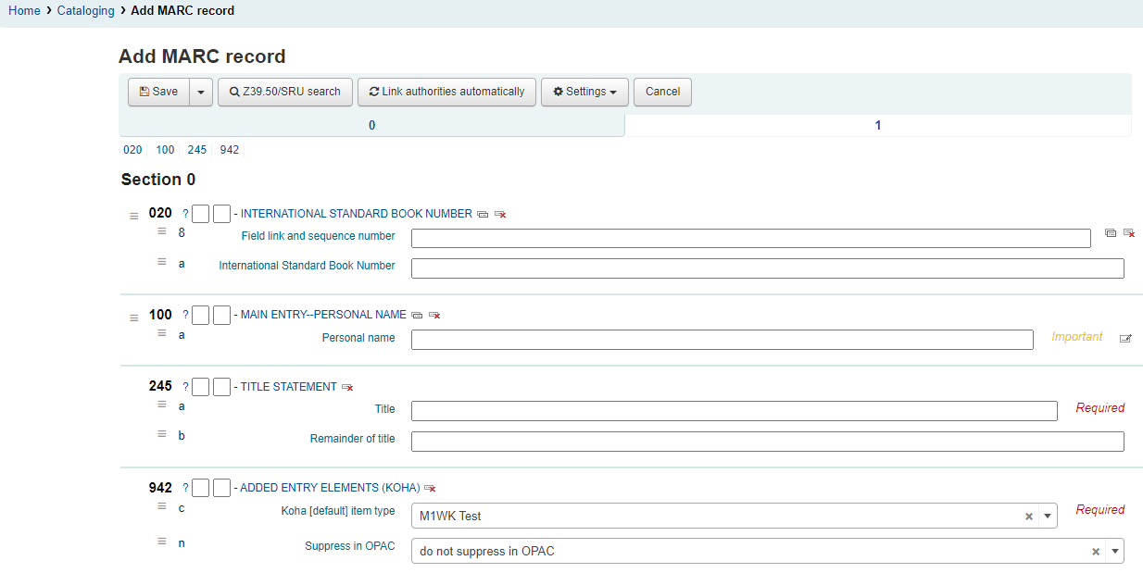Expand the Save button dropdown arrow
This screenshot has height=573, width=1143.
click(201, 92)
